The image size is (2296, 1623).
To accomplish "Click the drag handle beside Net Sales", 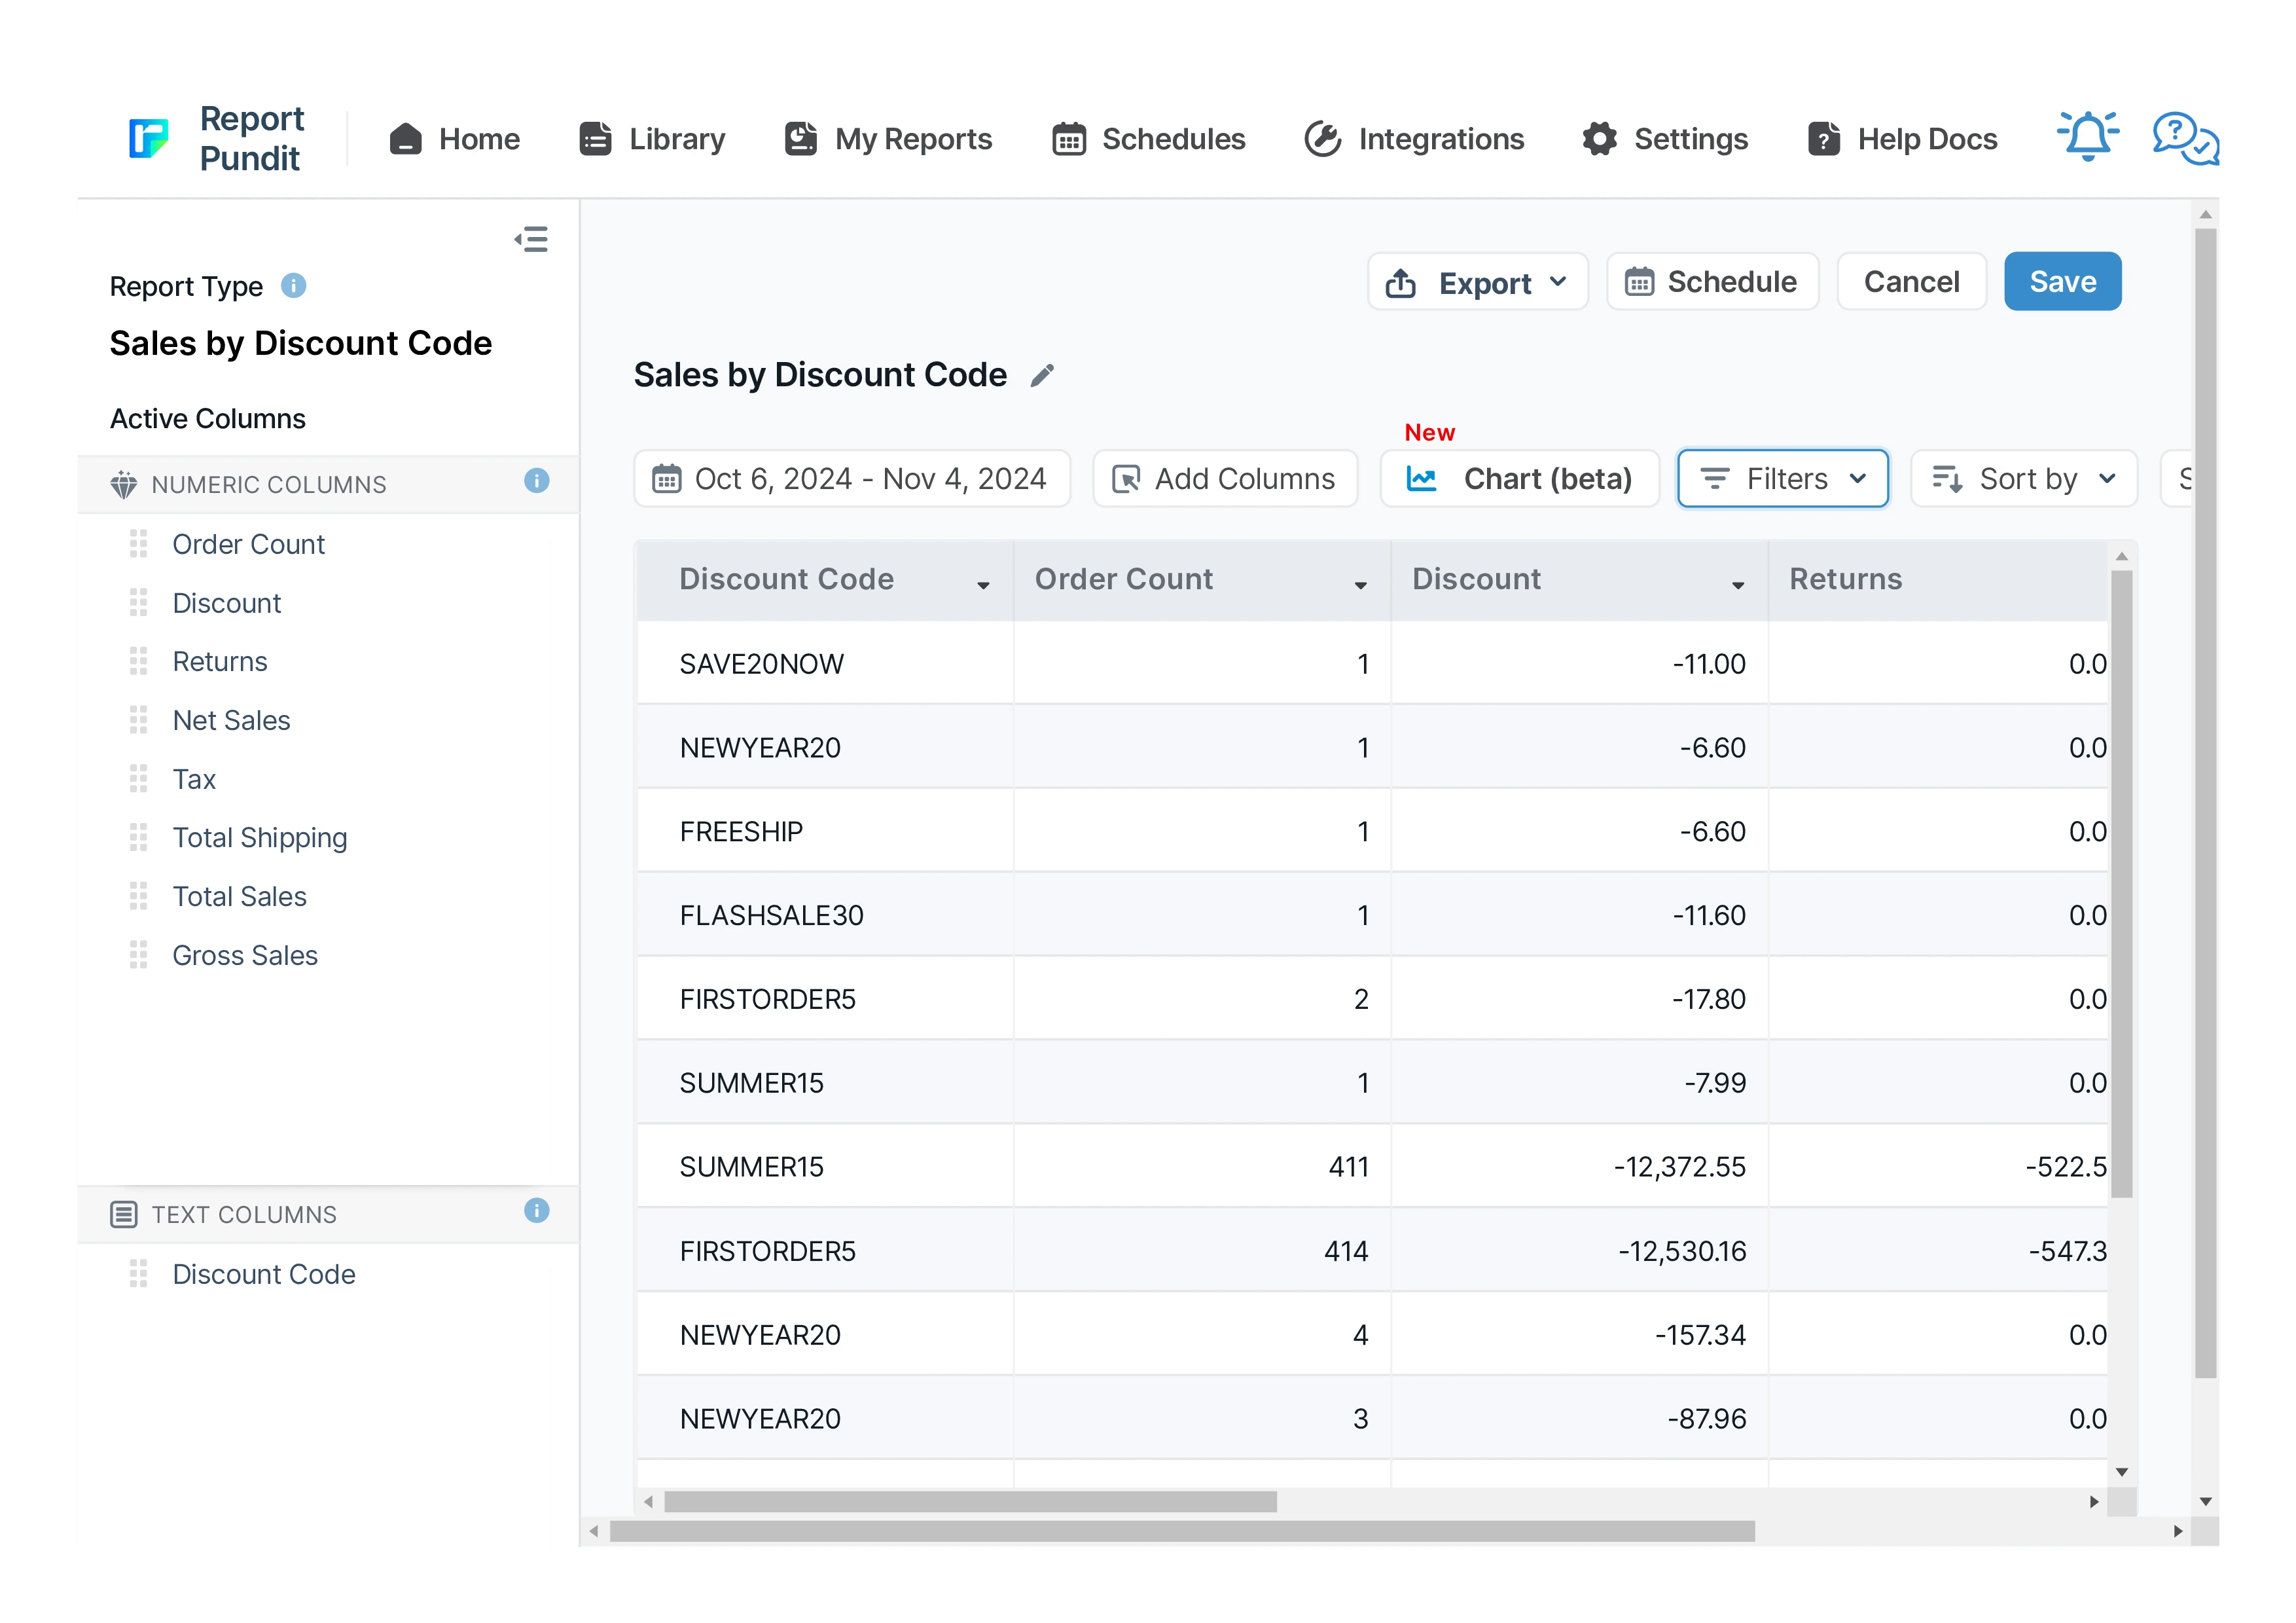I will pyautogui.click(x=139, y=720).
